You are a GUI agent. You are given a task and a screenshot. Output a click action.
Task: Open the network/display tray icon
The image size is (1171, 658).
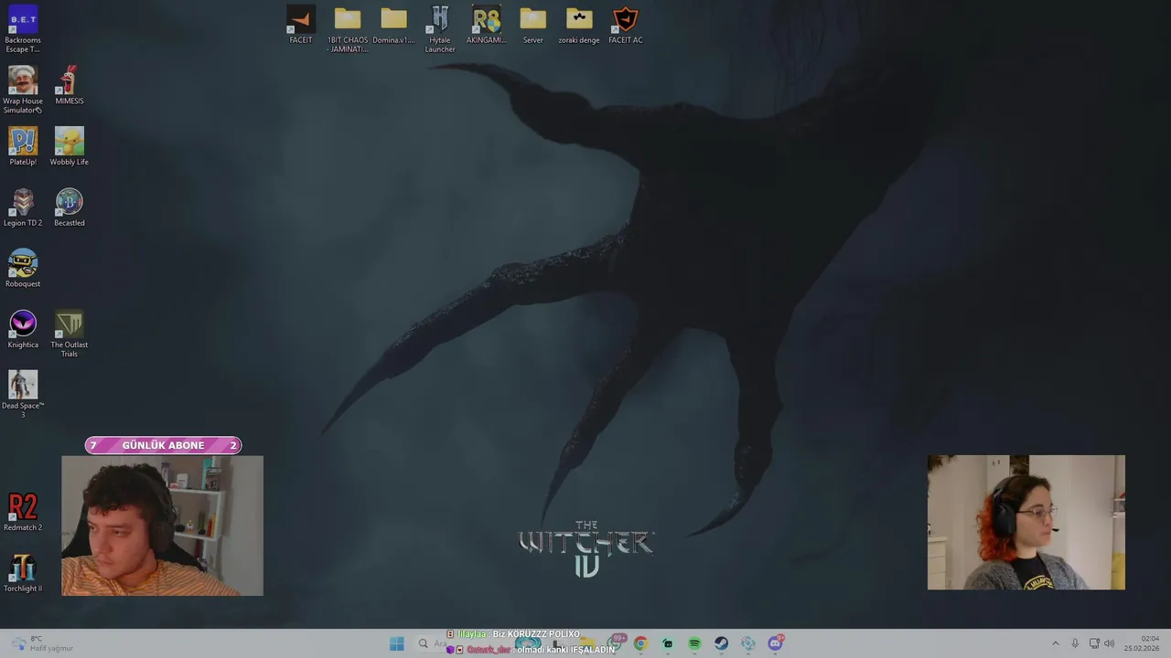(x=1093, y=643)
